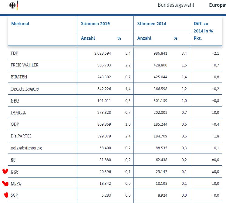226x203 pixels.
Task: Select SGP 2019 count 5.283
Action: [106, 195]
